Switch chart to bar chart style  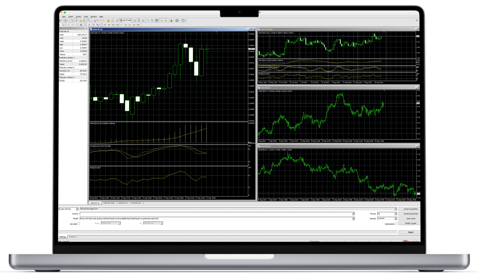[135, 21]
